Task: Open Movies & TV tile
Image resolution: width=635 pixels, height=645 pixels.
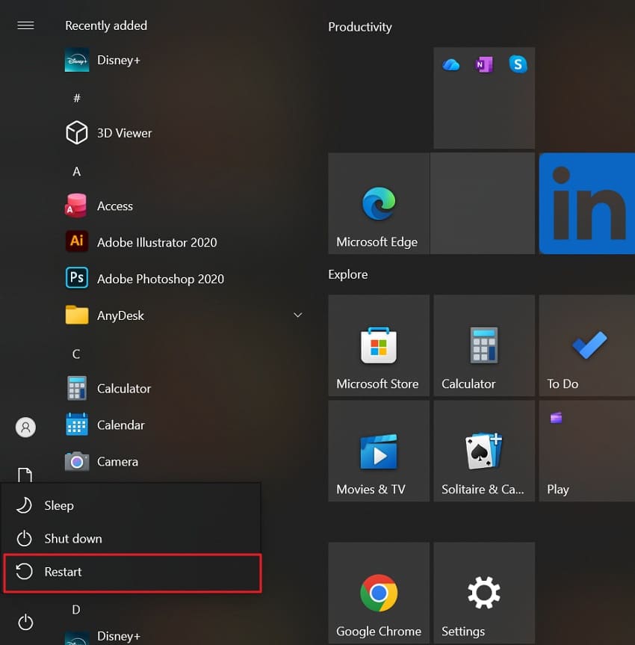Action: pos(379,451)
